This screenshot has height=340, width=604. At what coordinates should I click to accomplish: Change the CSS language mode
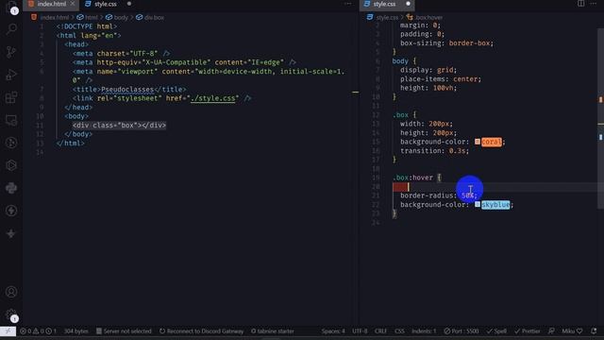pyautogui.click(x=399, y=331)
